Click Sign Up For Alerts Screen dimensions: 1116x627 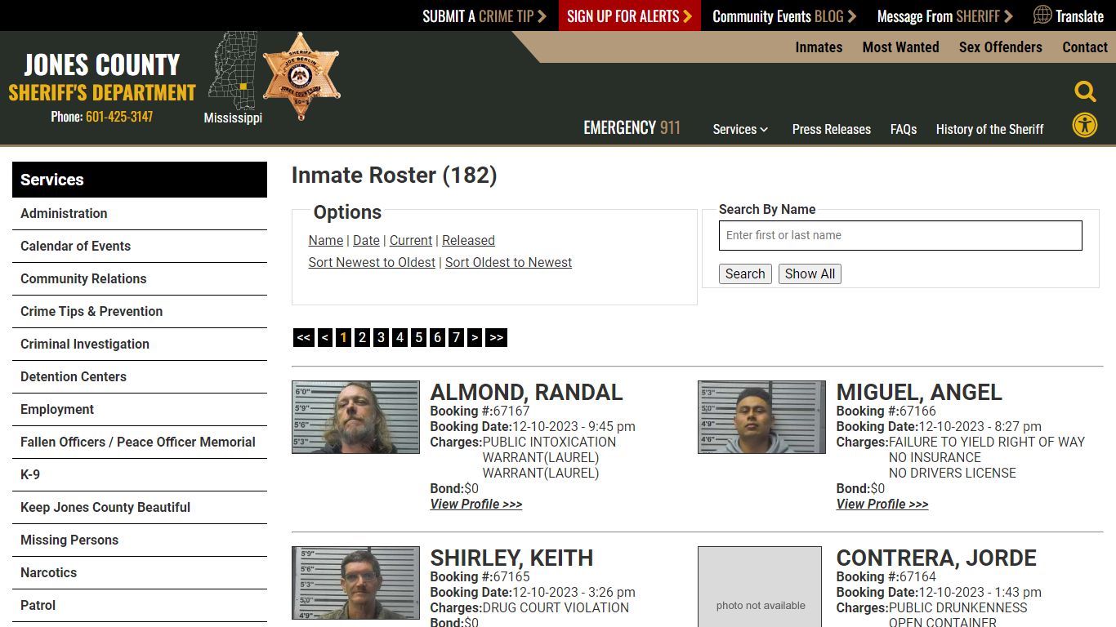click(629, 16)
